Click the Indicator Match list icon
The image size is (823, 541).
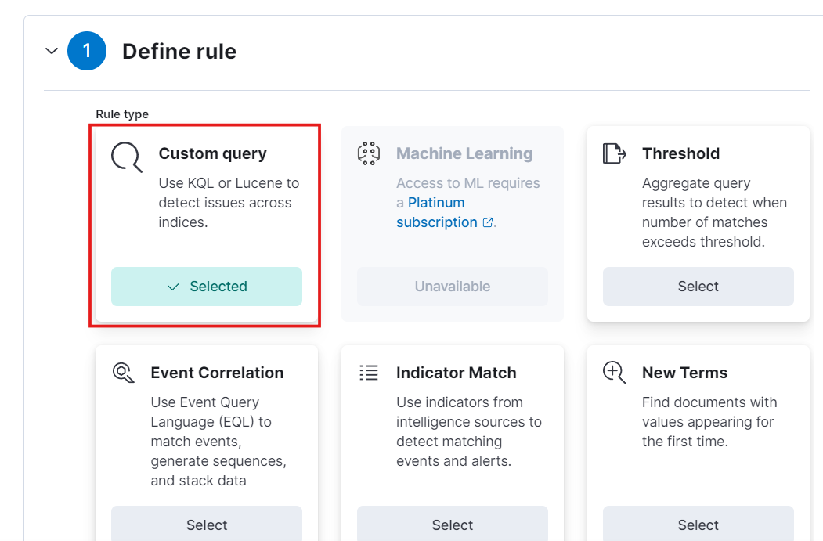(x=369, y=373)
